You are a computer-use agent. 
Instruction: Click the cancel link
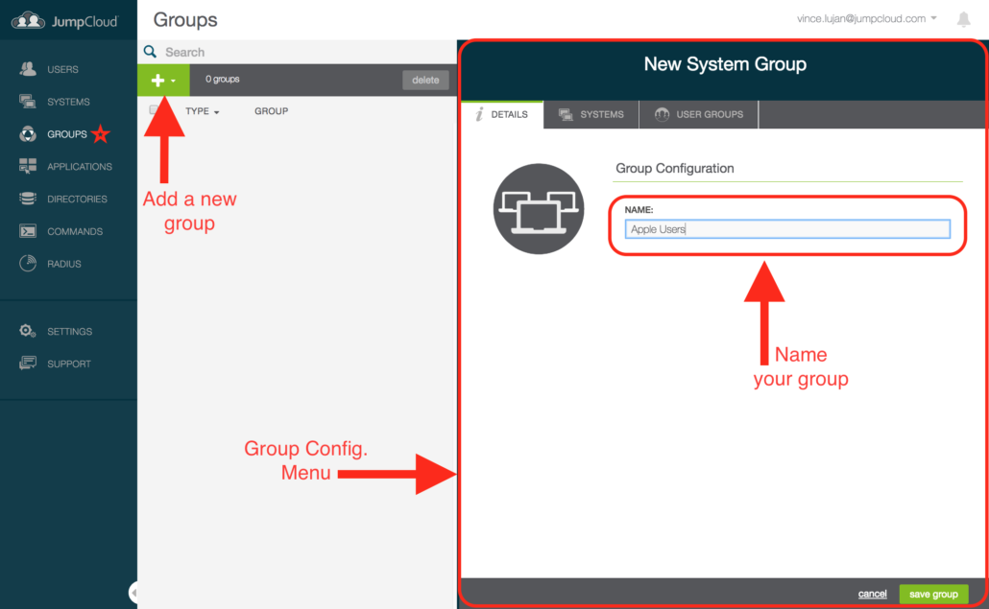[x=872, y=595]
